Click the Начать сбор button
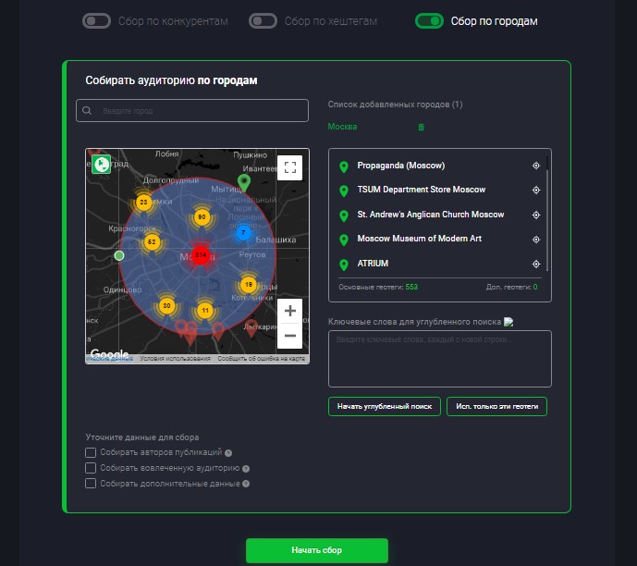This screenshot has width=637, height=566. coord(317,550)
